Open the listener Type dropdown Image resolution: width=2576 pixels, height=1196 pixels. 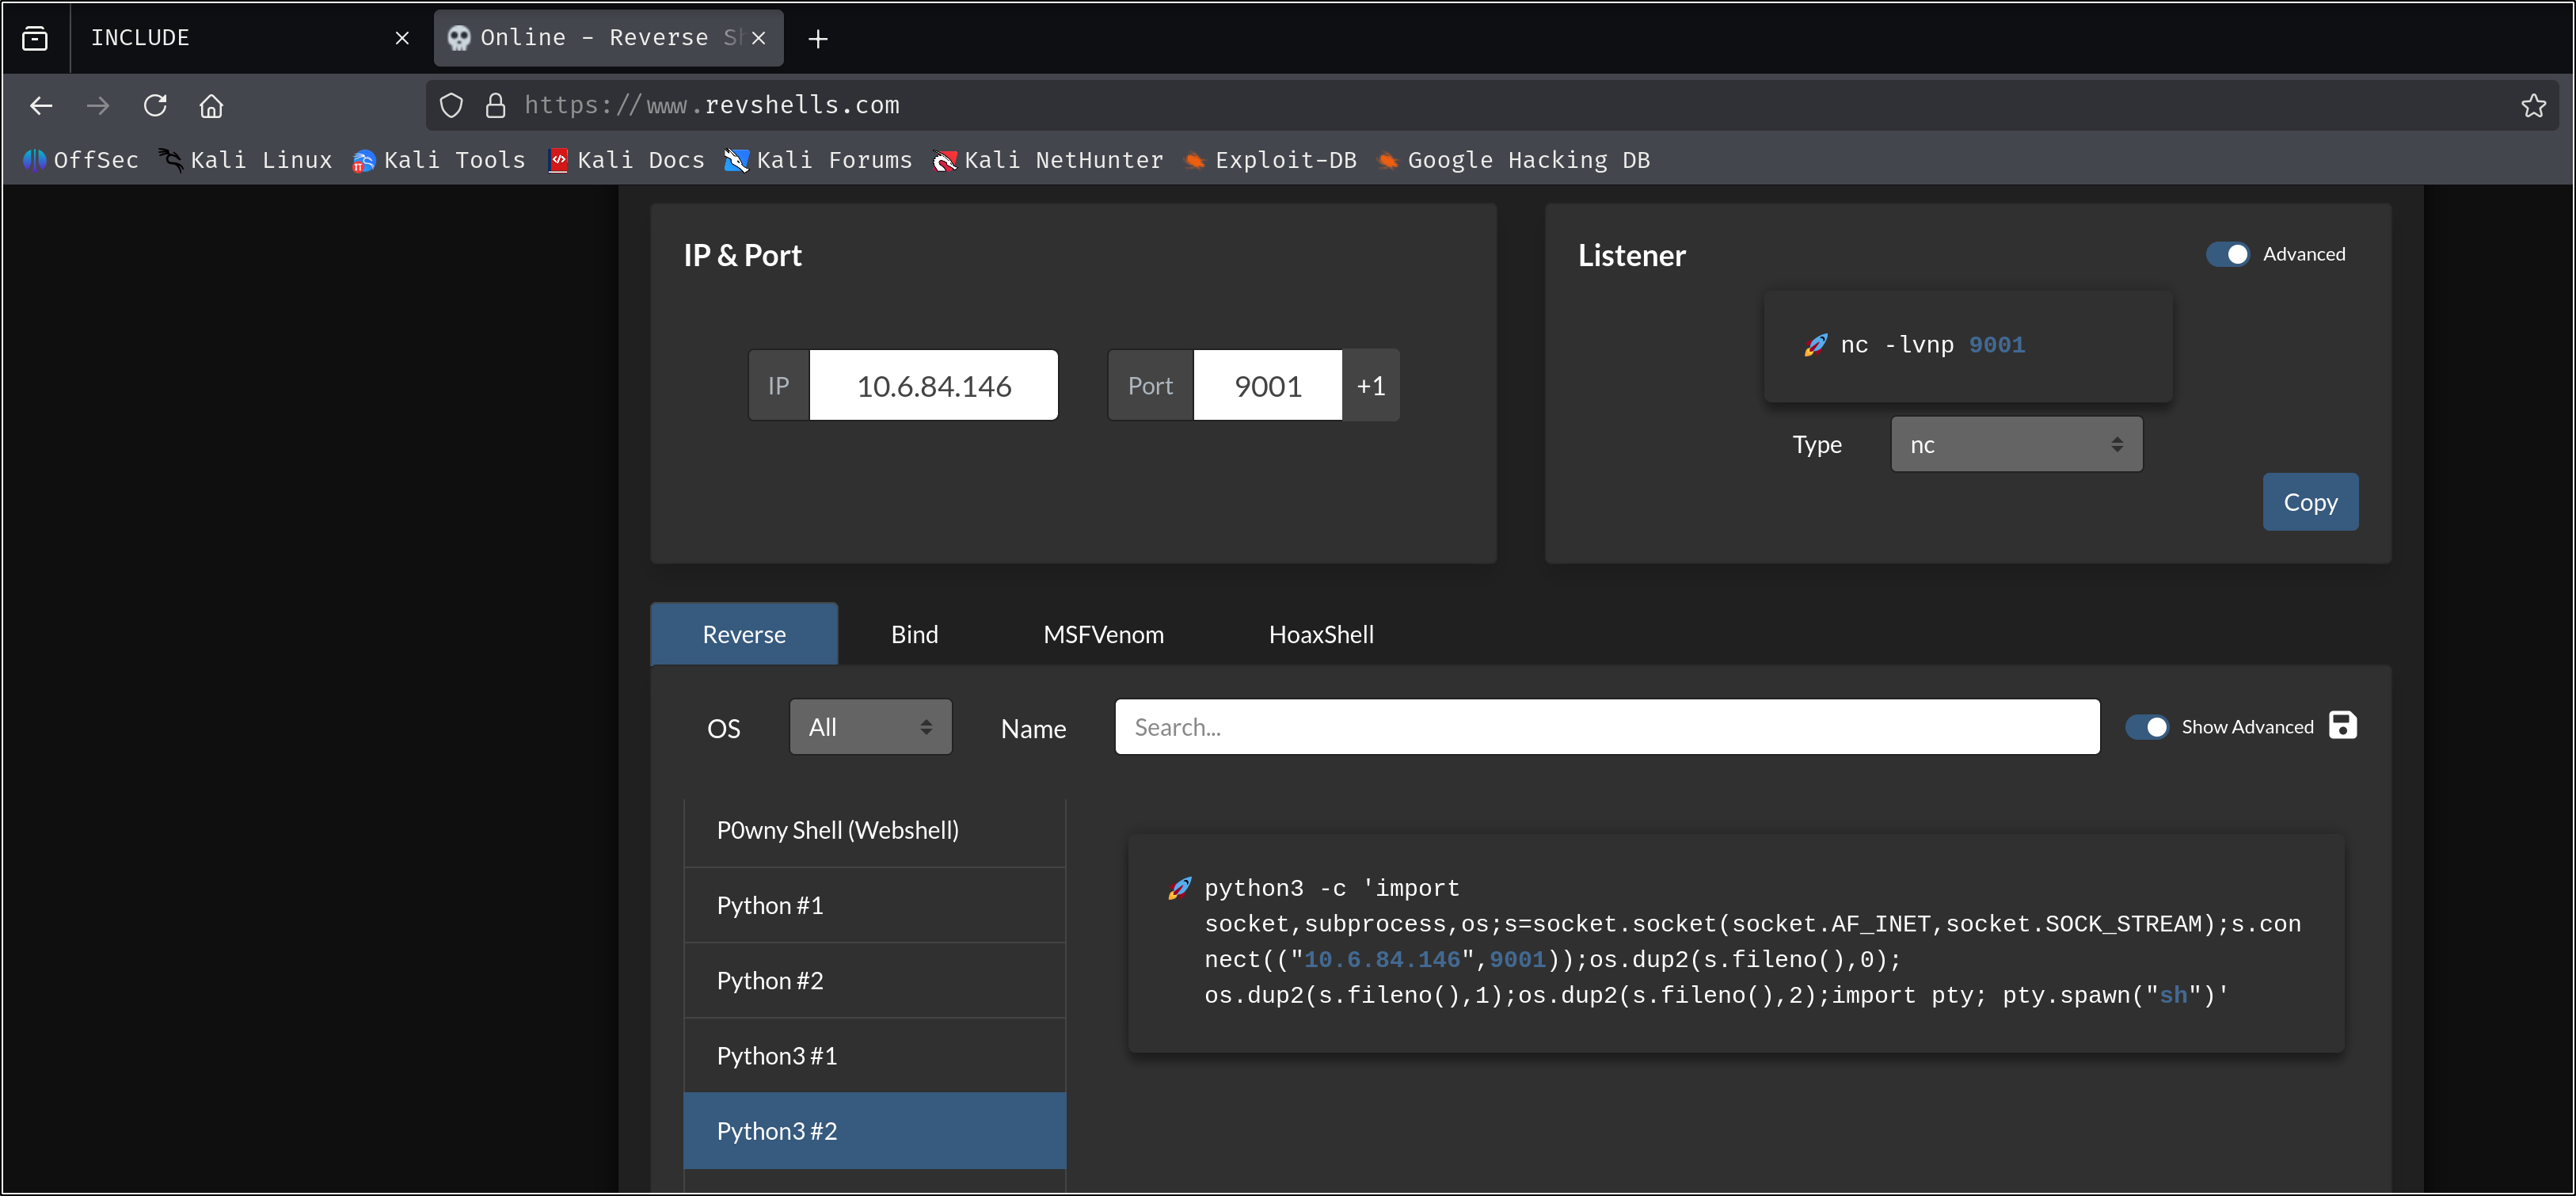[2015, 445]
